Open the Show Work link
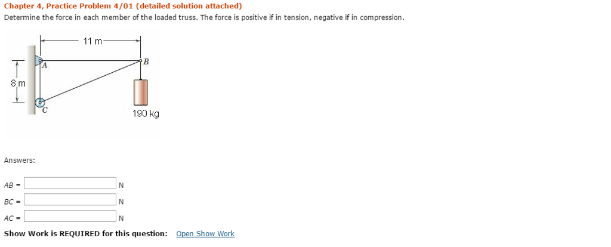 point(205,234)
